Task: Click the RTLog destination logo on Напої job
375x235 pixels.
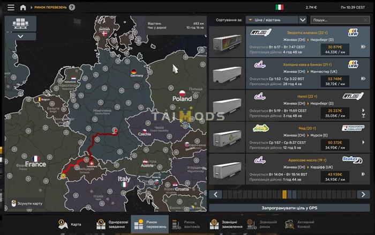Action: click(353, 96)
